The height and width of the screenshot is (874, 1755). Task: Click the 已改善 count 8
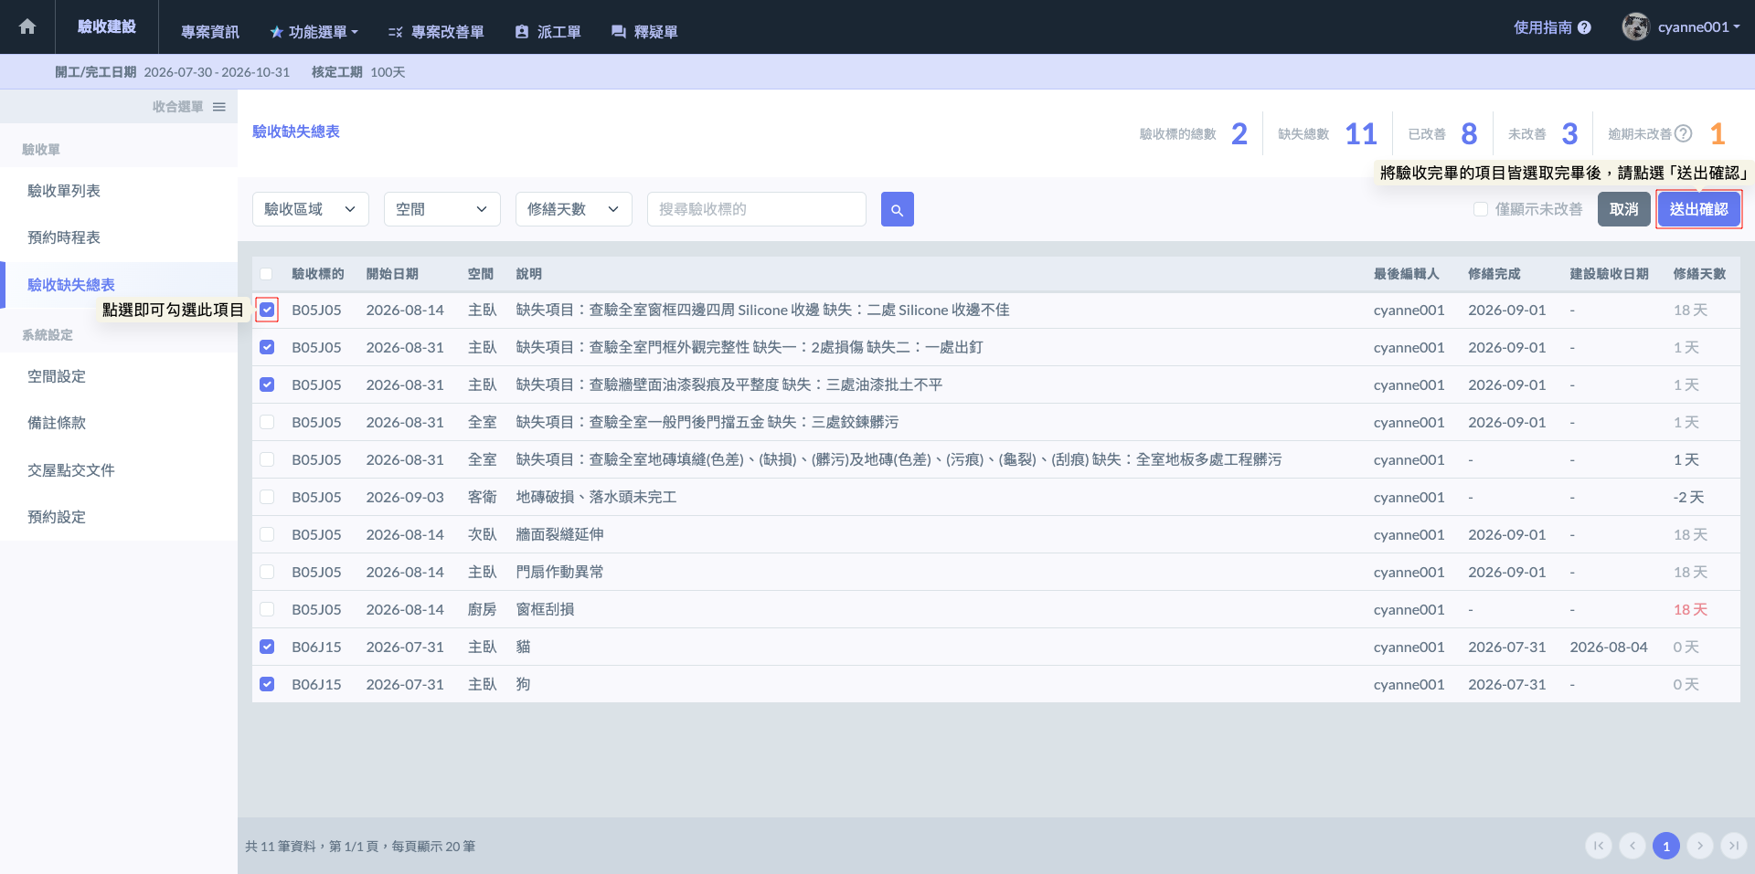1470,134
